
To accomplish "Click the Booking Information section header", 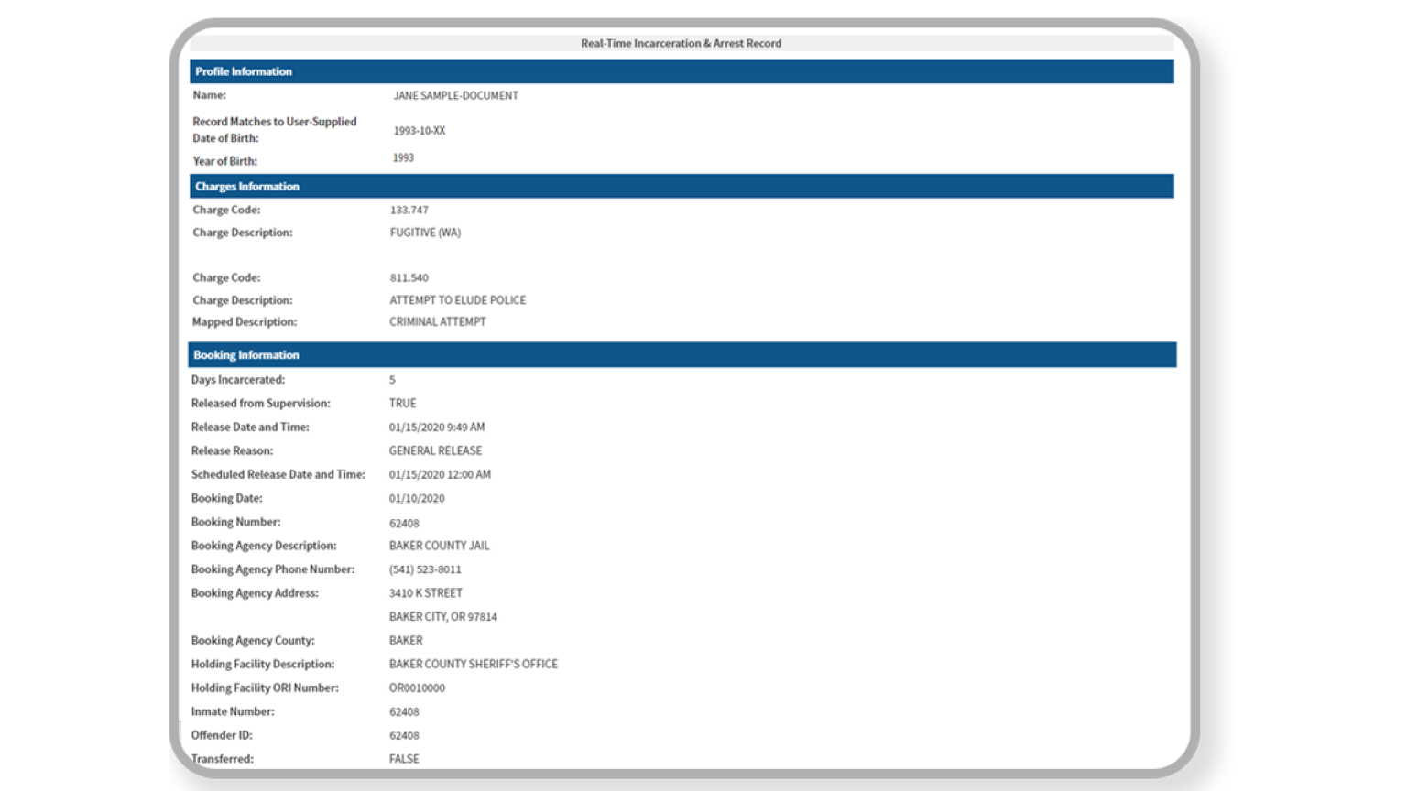I will pos(246,355).
